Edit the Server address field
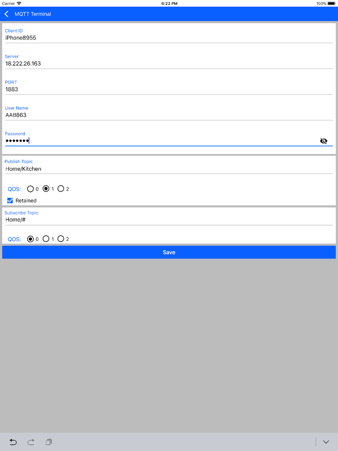Viewport: 338px width, 451px height. [169, 64]
